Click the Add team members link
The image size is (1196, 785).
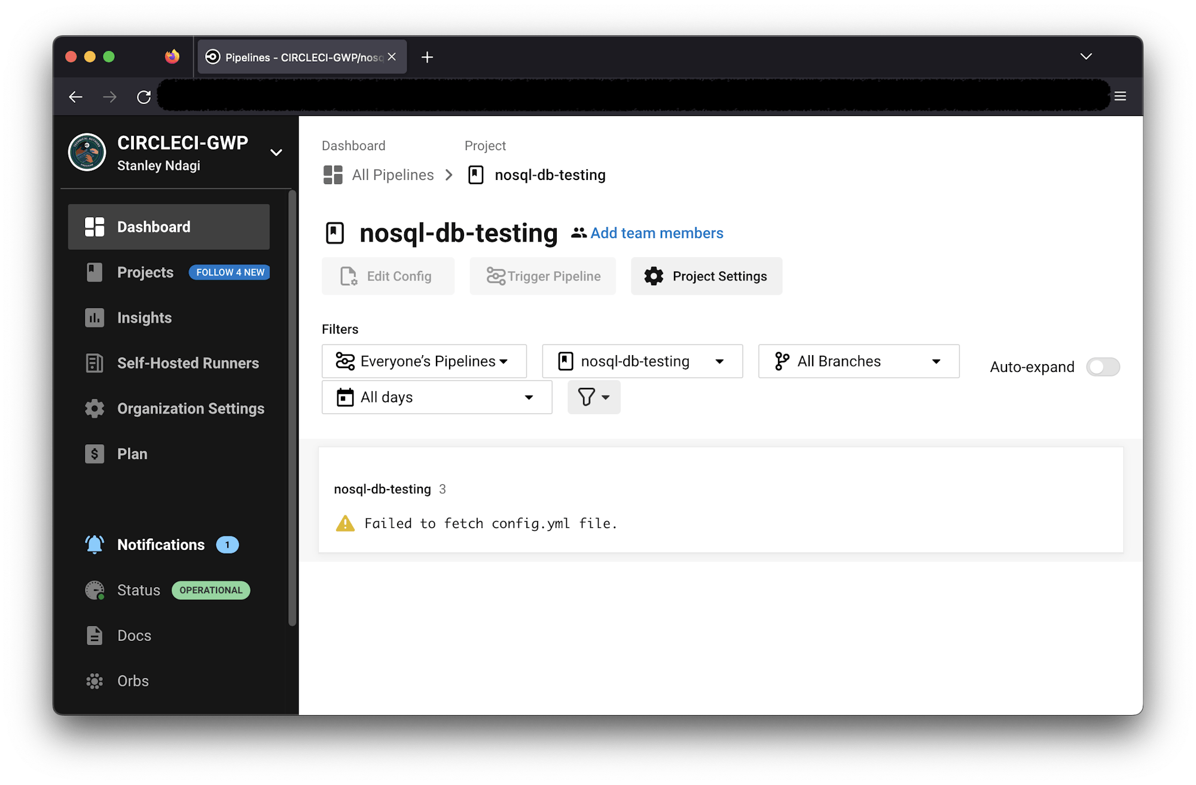656,233
